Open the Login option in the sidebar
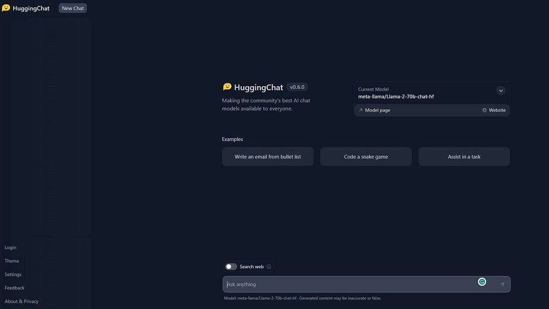 (11, 247)
